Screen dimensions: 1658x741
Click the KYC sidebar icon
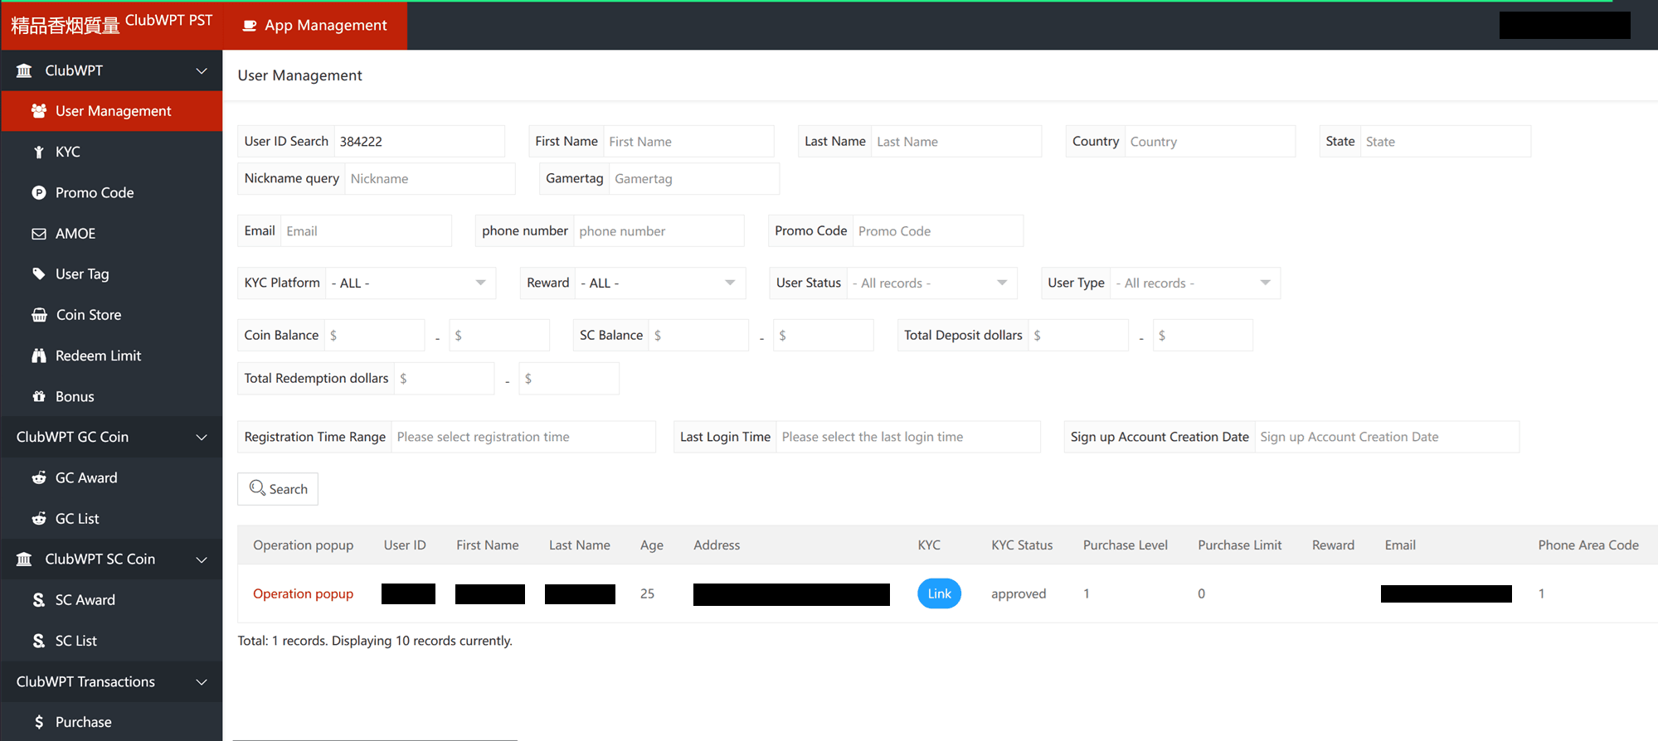coord(38,152)
